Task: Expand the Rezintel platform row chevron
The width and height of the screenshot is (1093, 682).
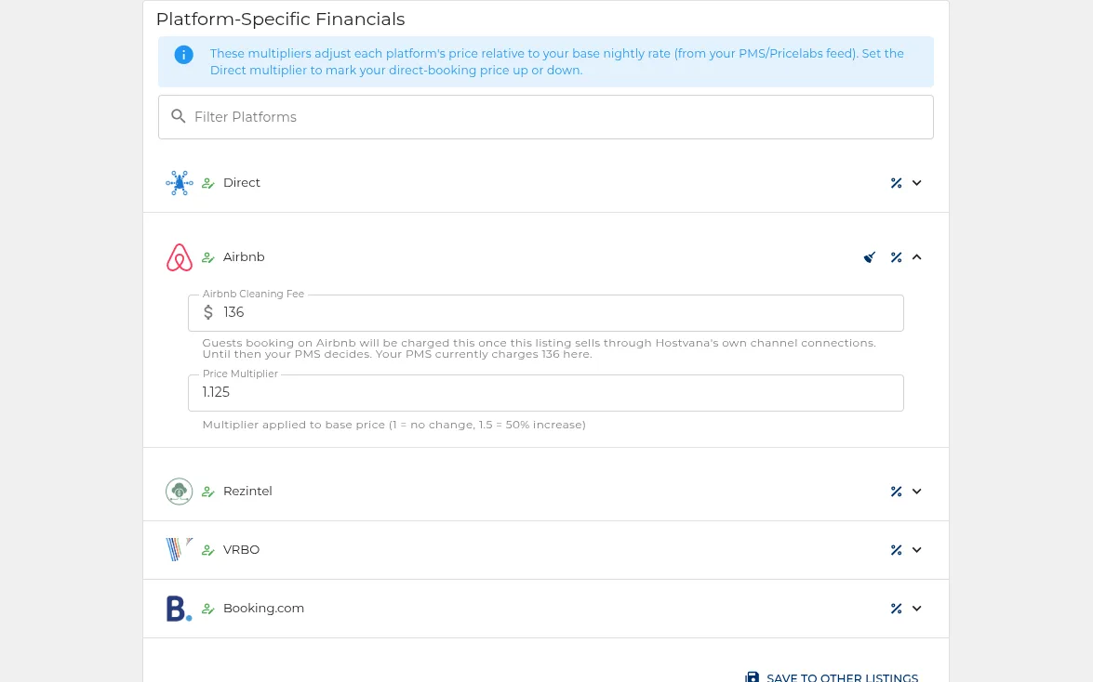Action: (x=916, y=492)
